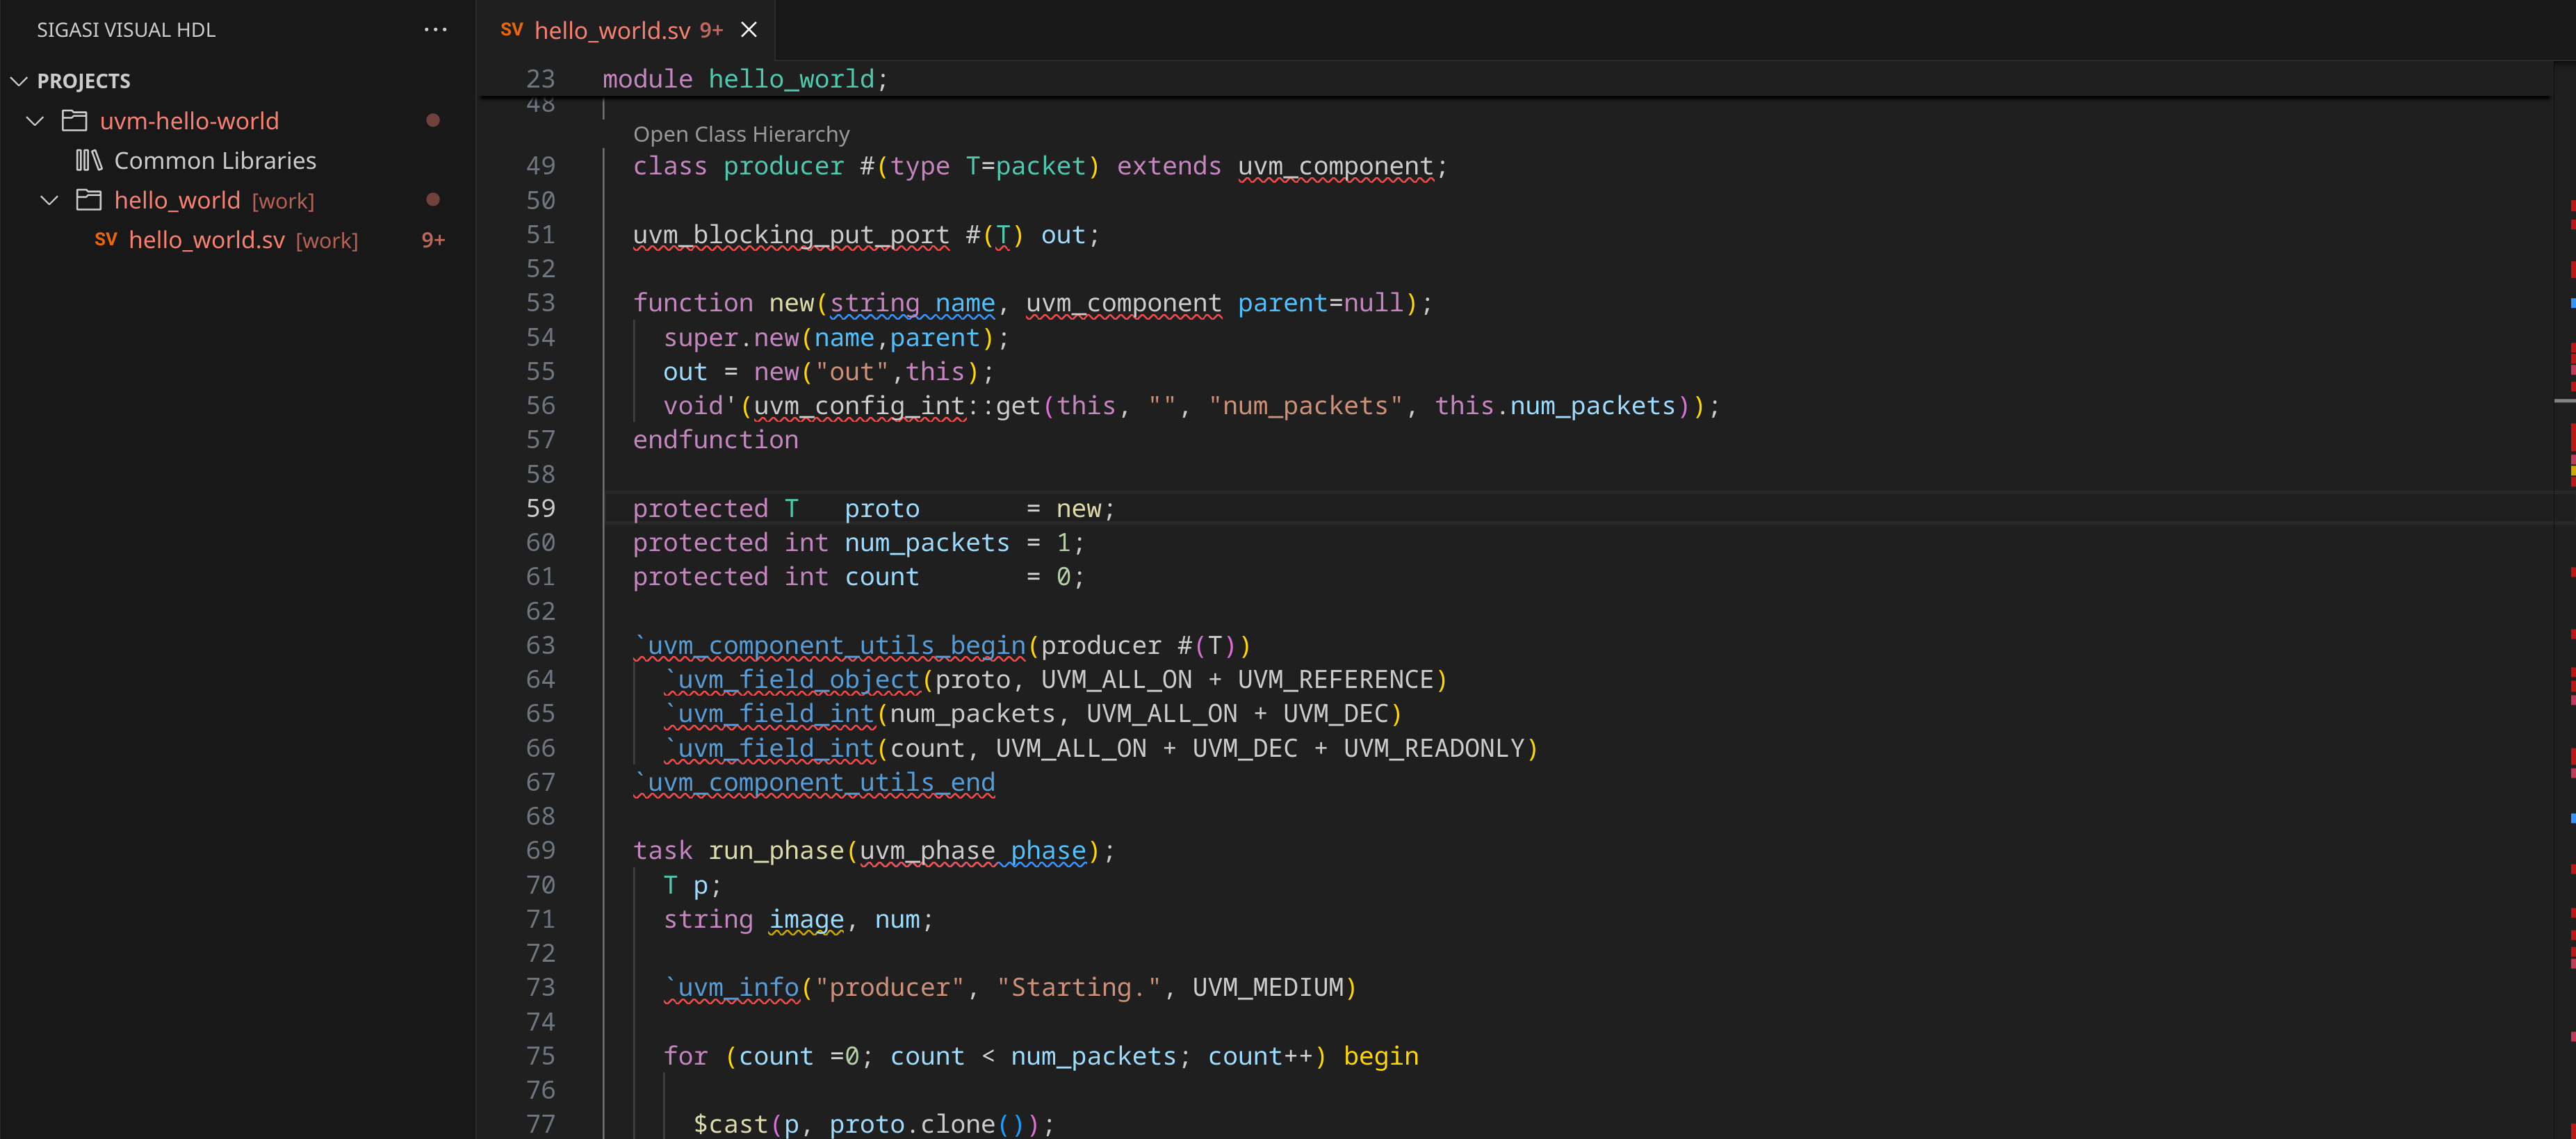Click the SV icon on the editor tab
2576x1139 pixels.
pos(511,30)
